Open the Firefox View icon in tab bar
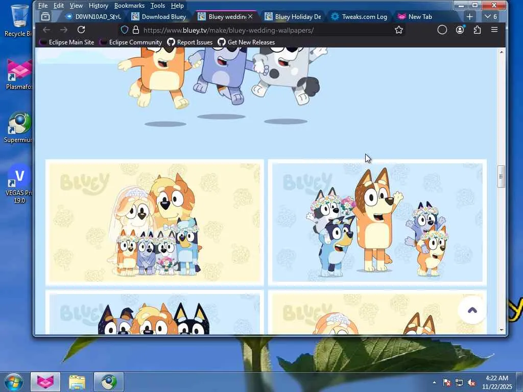The image size is (523, 392). (x=45, y=16)
